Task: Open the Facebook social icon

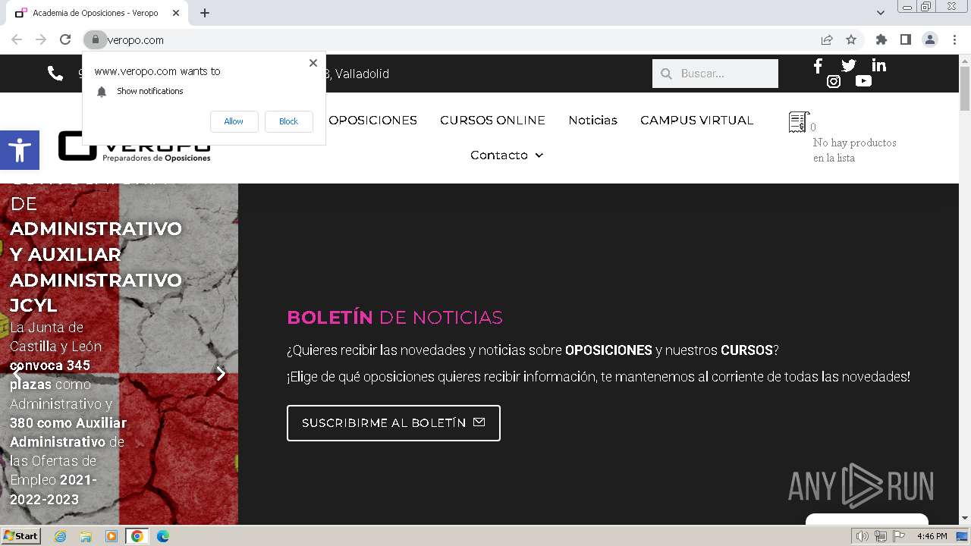Action: point(818,66)
